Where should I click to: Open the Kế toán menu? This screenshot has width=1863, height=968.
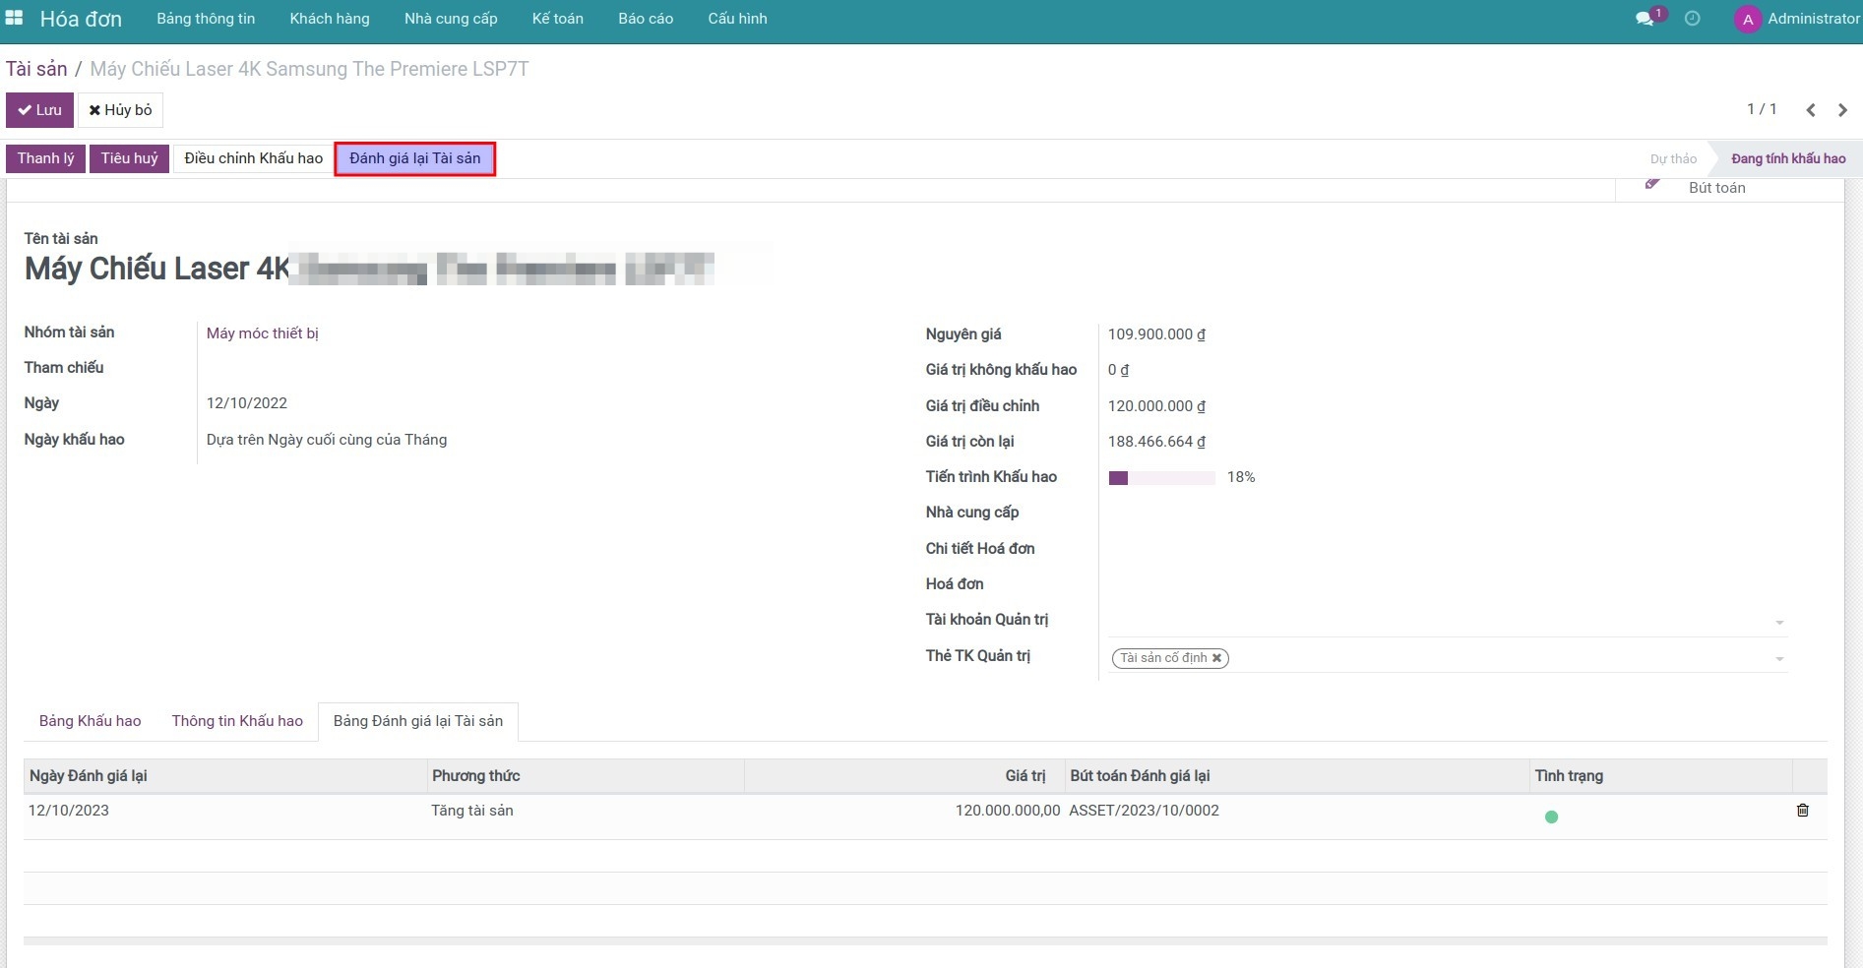[557, 19]
